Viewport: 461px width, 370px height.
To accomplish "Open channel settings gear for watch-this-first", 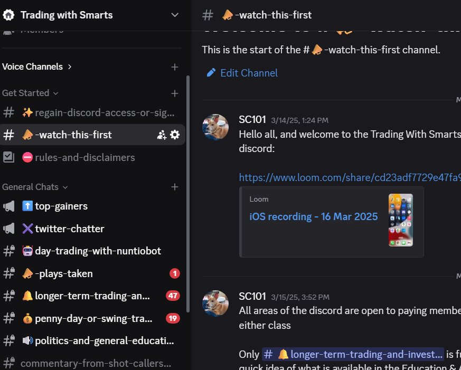I will tap(175, 135).
